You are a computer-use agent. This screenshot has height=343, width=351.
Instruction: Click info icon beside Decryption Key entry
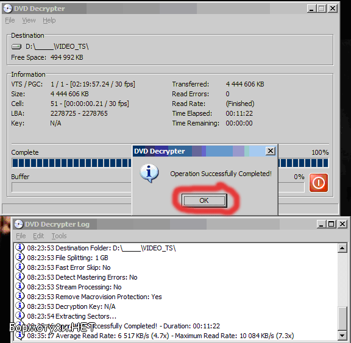(x=20, y=306)
